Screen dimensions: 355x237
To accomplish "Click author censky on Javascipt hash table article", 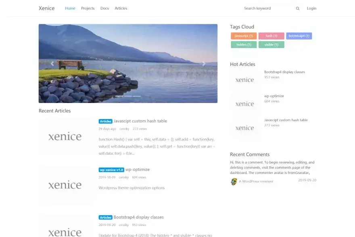I will click(124, 129).
